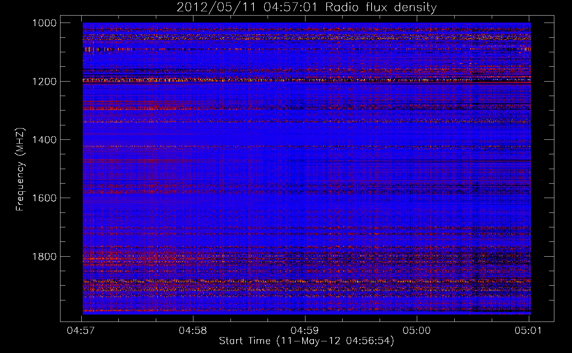This screenshot has height=353, width=572.
Task: Click the 'Frequency (MHZ)' y-axis label
Action: click(20, 169)
